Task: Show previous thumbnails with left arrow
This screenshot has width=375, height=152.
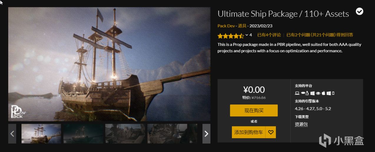Action: pos(12,134)
